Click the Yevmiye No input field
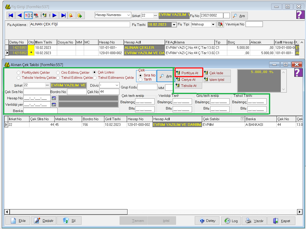This screenshot has width=306, height=229. pyautogui.click(x=254, y=24)
